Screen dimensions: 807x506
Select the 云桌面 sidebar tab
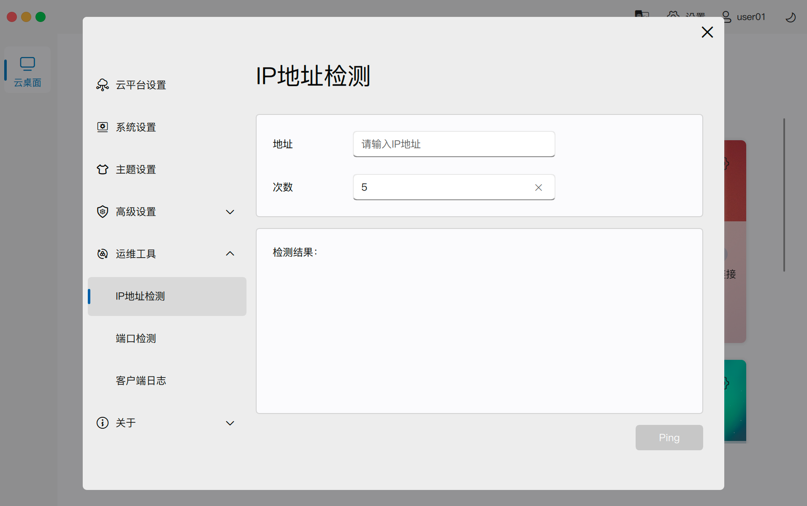[27, 71]
